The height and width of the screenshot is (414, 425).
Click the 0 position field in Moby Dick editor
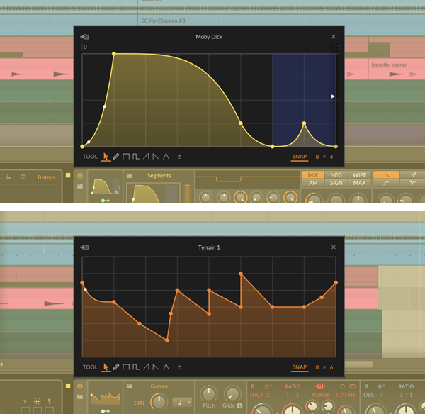pyautogui.click(x=86, y=47)
